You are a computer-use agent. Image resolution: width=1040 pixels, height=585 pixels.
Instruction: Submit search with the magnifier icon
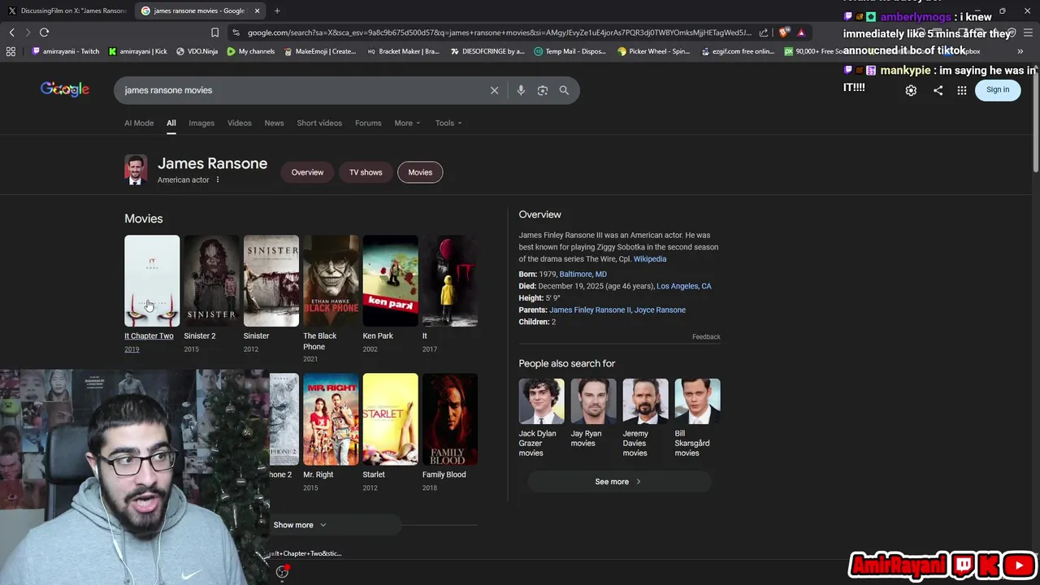coord(564,90)
